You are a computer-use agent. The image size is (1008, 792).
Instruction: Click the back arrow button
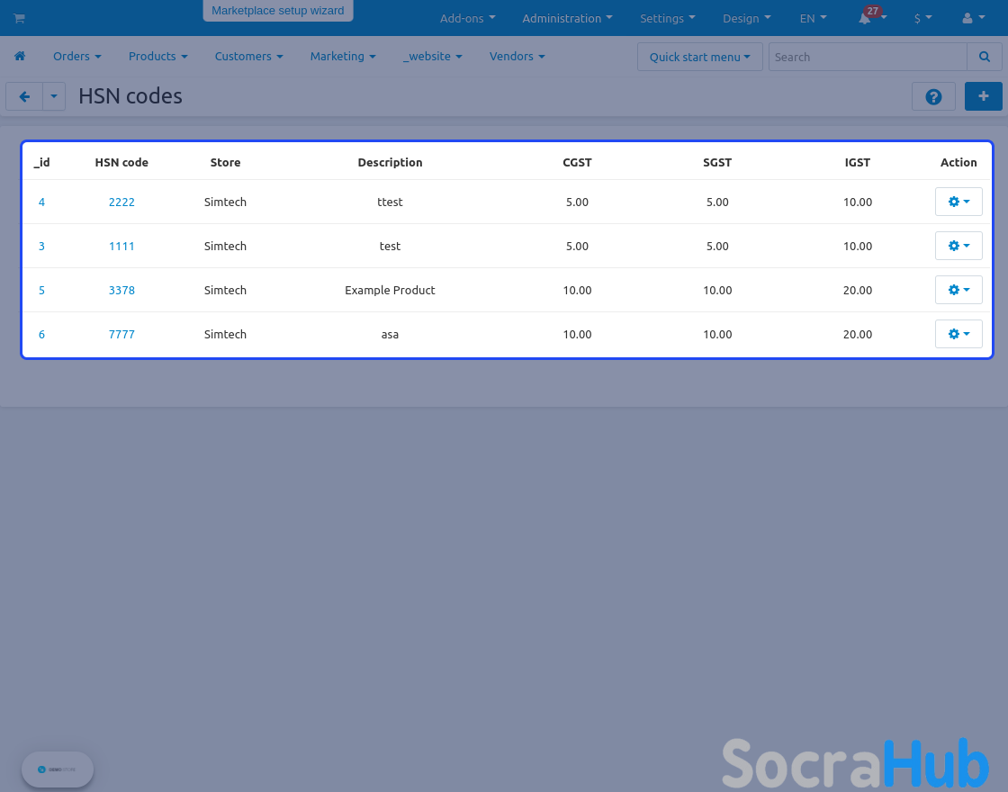[x=24, y=96]
